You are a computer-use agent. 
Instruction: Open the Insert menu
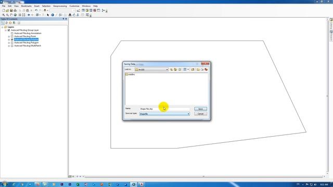(x=37, y=6)
